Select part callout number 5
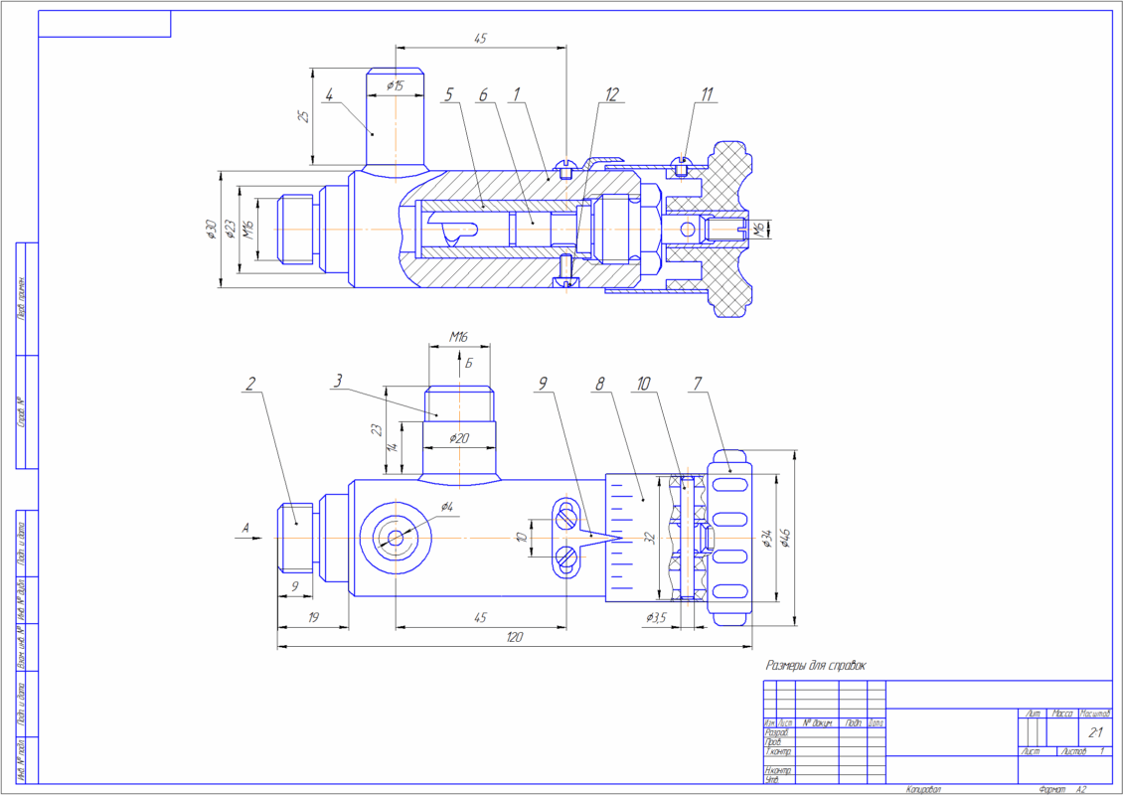The image size is (1123, 795). coord(448,94)
